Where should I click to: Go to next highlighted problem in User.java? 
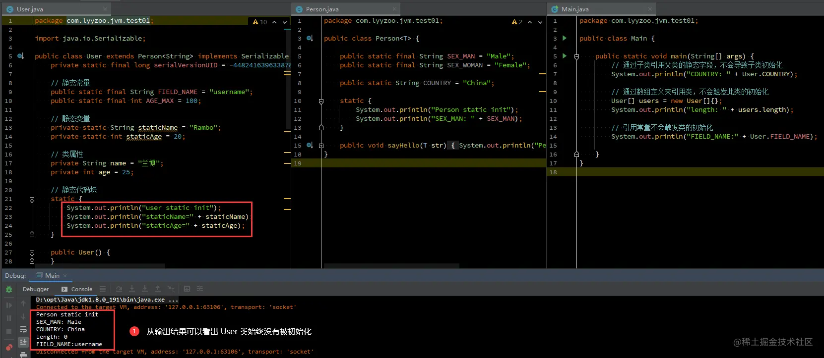click(285, 22)
